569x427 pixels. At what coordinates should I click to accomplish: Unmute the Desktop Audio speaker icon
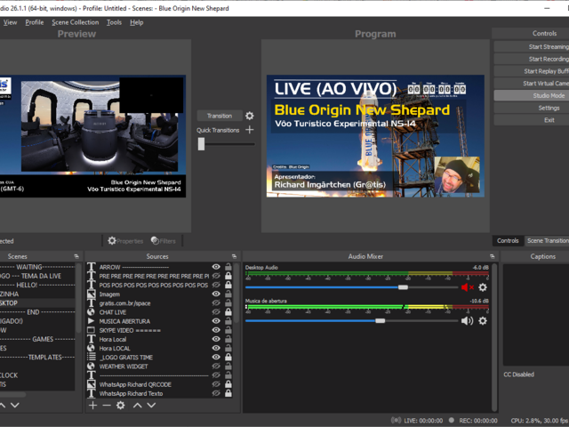[x=467, y=287]
